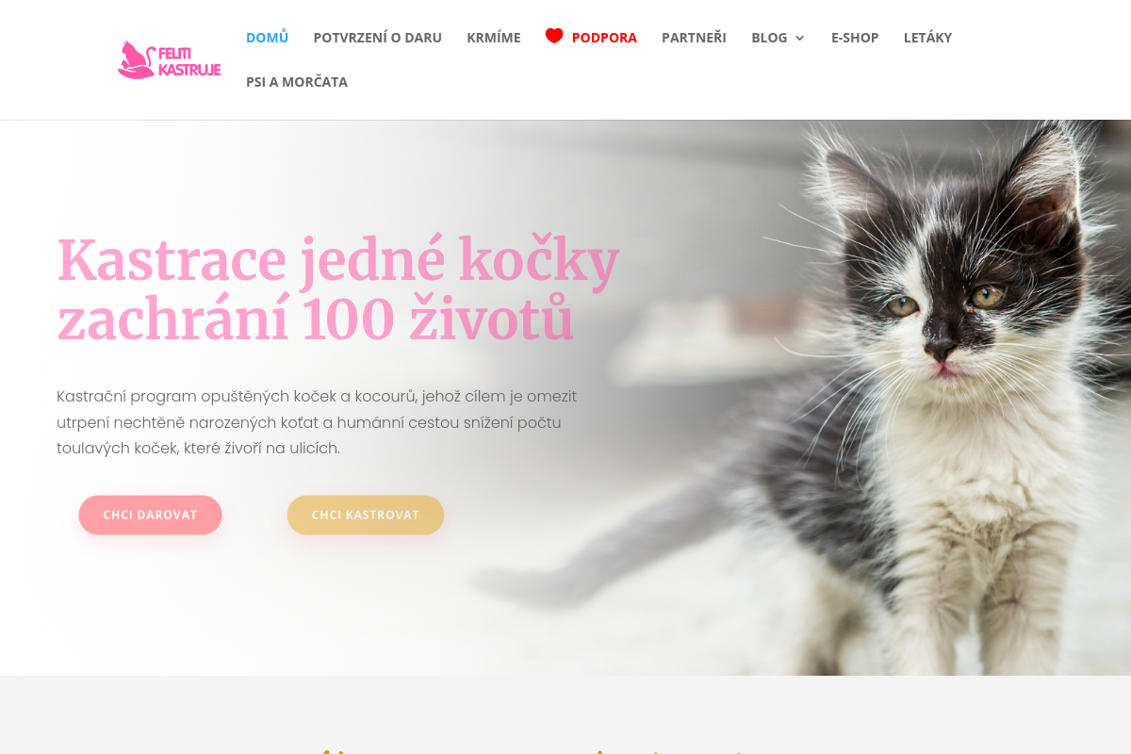Click the Blog menu label
The image size is (1131, 754).
(769, 38)
